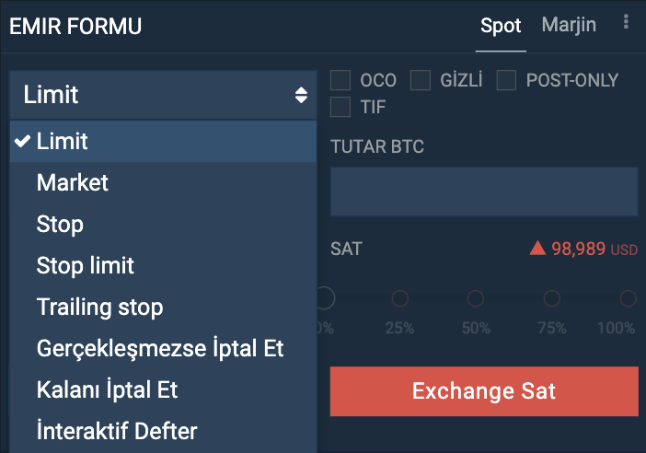Screen dimensions: 646x453
Task: Enable the TIF checkbox
Action: [x=340, y=107]
